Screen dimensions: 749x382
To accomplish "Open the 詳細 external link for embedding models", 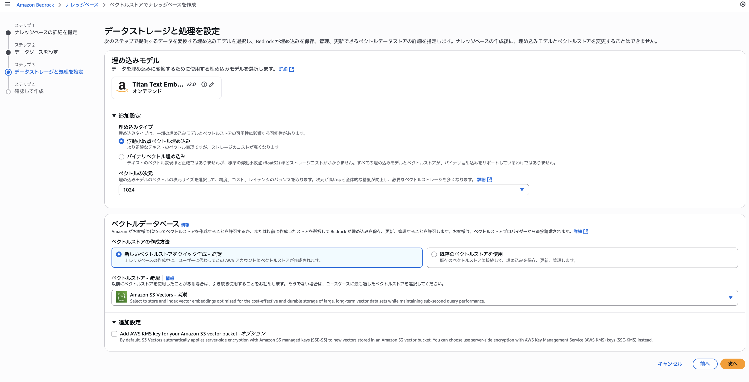I will pyautogui.click(x=284, y=69).
